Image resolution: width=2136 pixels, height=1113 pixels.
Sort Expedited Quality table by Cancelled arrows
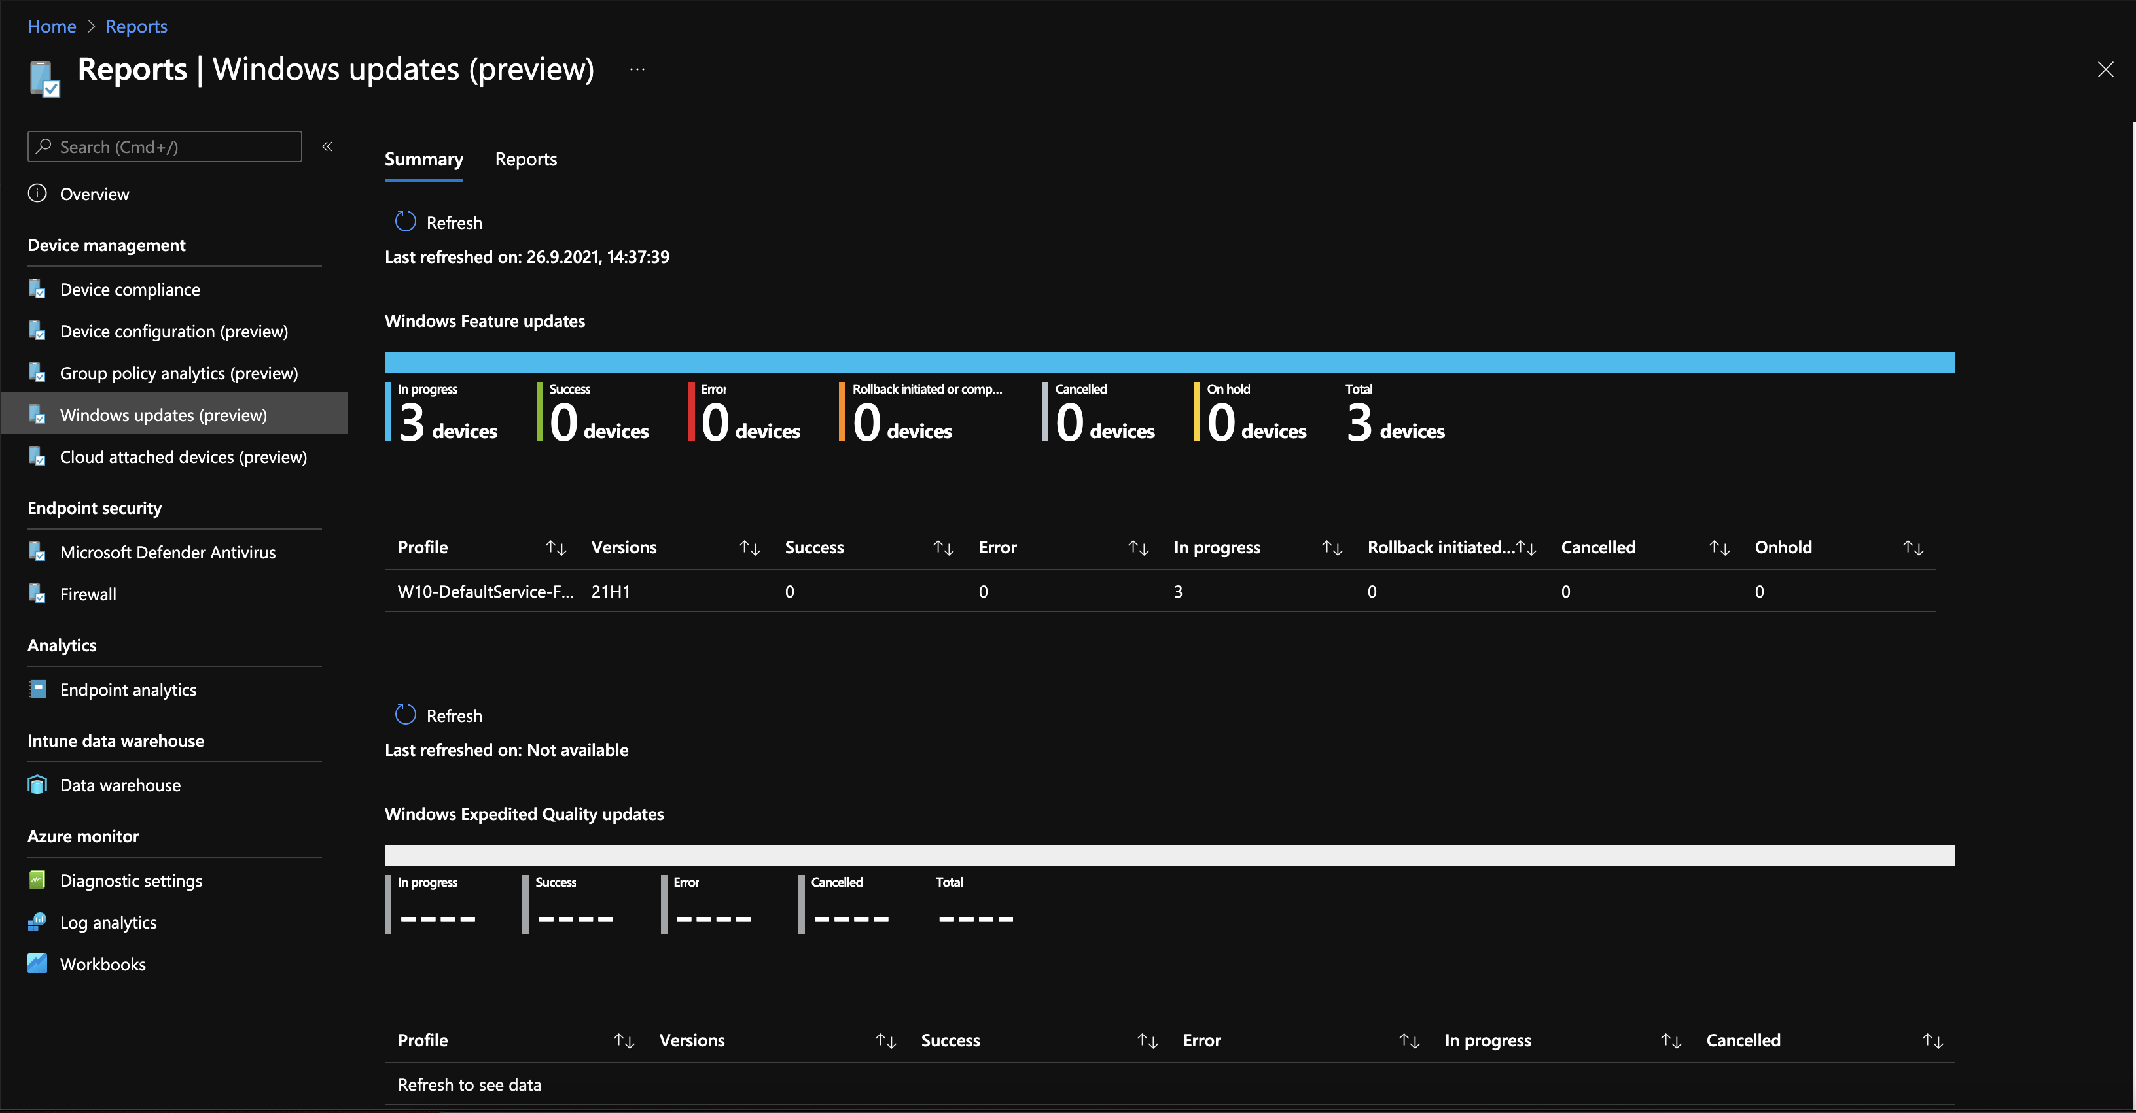point(1933,1041)
